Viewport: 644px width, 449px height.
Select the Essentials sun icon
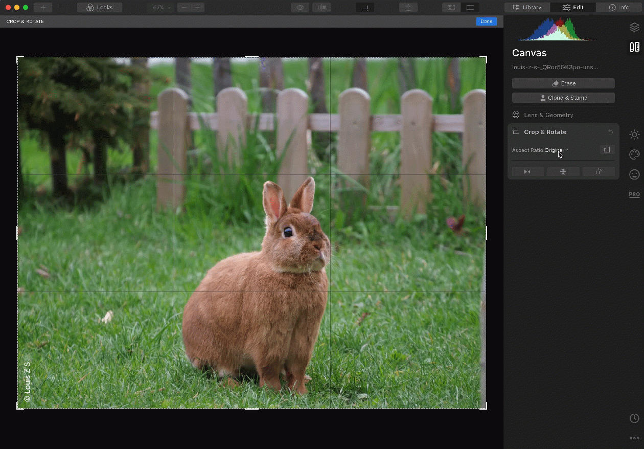coord(634,135)
